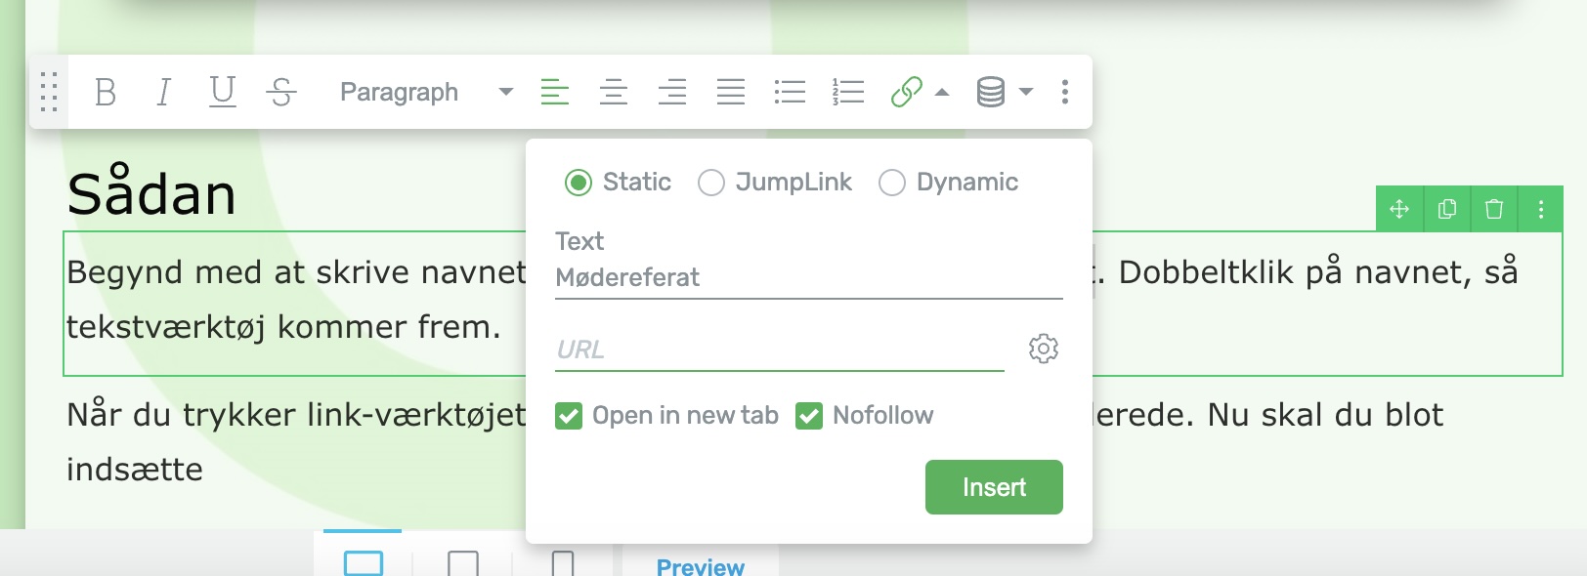The height and width of the screenshot is (576, 1587).
Task: Expand the database icon dropdown arrow
Action: coord(1026,92)
